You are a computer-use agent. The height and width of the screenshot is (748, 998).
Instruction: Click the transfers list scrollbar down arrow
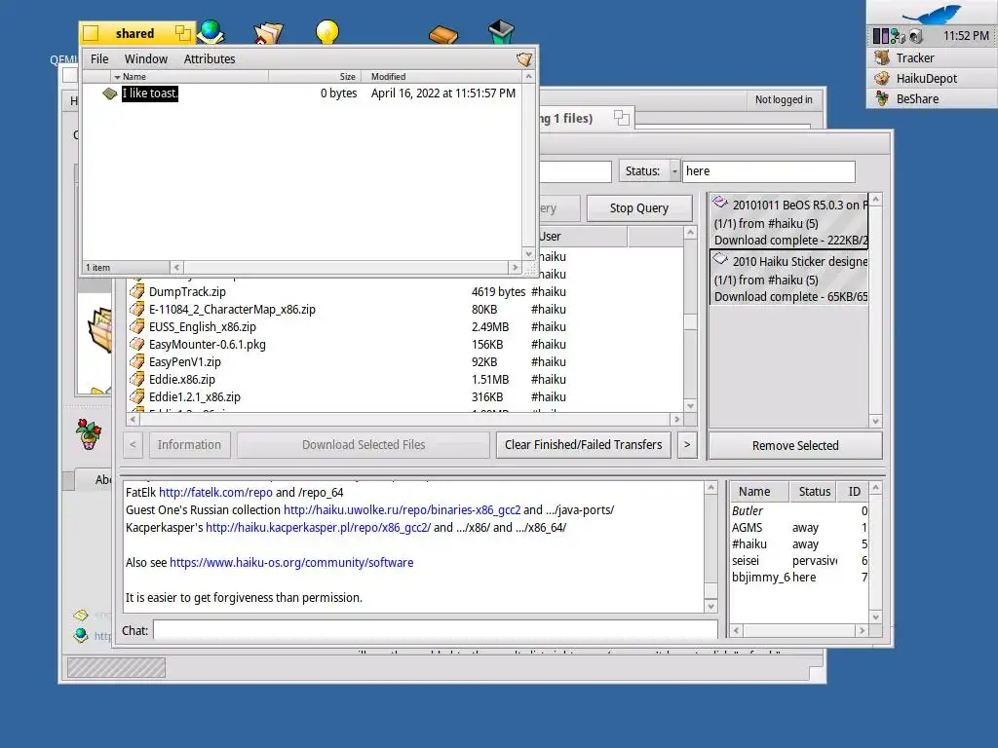click(x=875, y=421)
